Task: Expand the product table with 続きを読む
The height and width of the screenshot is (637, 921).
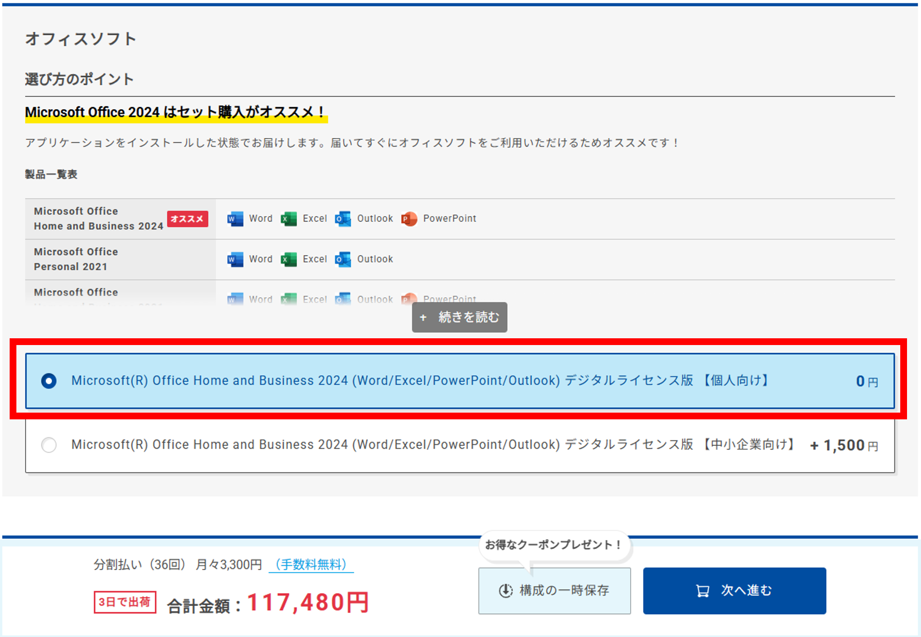Action: coord(460,317)
